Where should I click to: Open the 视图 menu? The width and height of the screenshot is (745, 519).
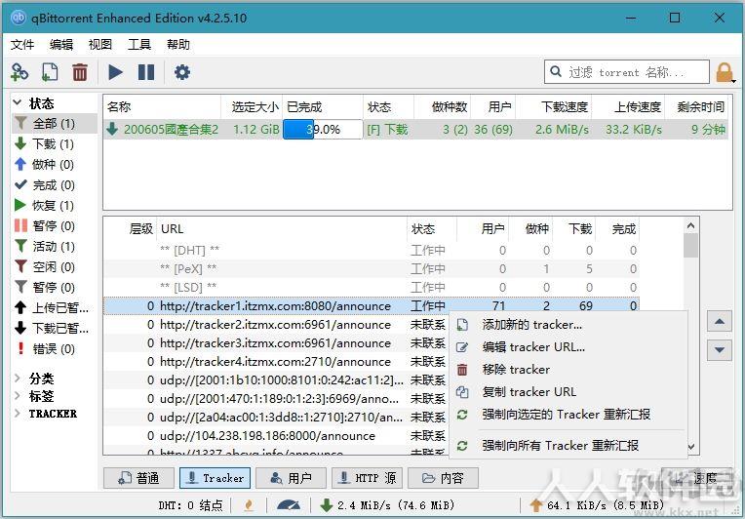[x=100, y=45]
